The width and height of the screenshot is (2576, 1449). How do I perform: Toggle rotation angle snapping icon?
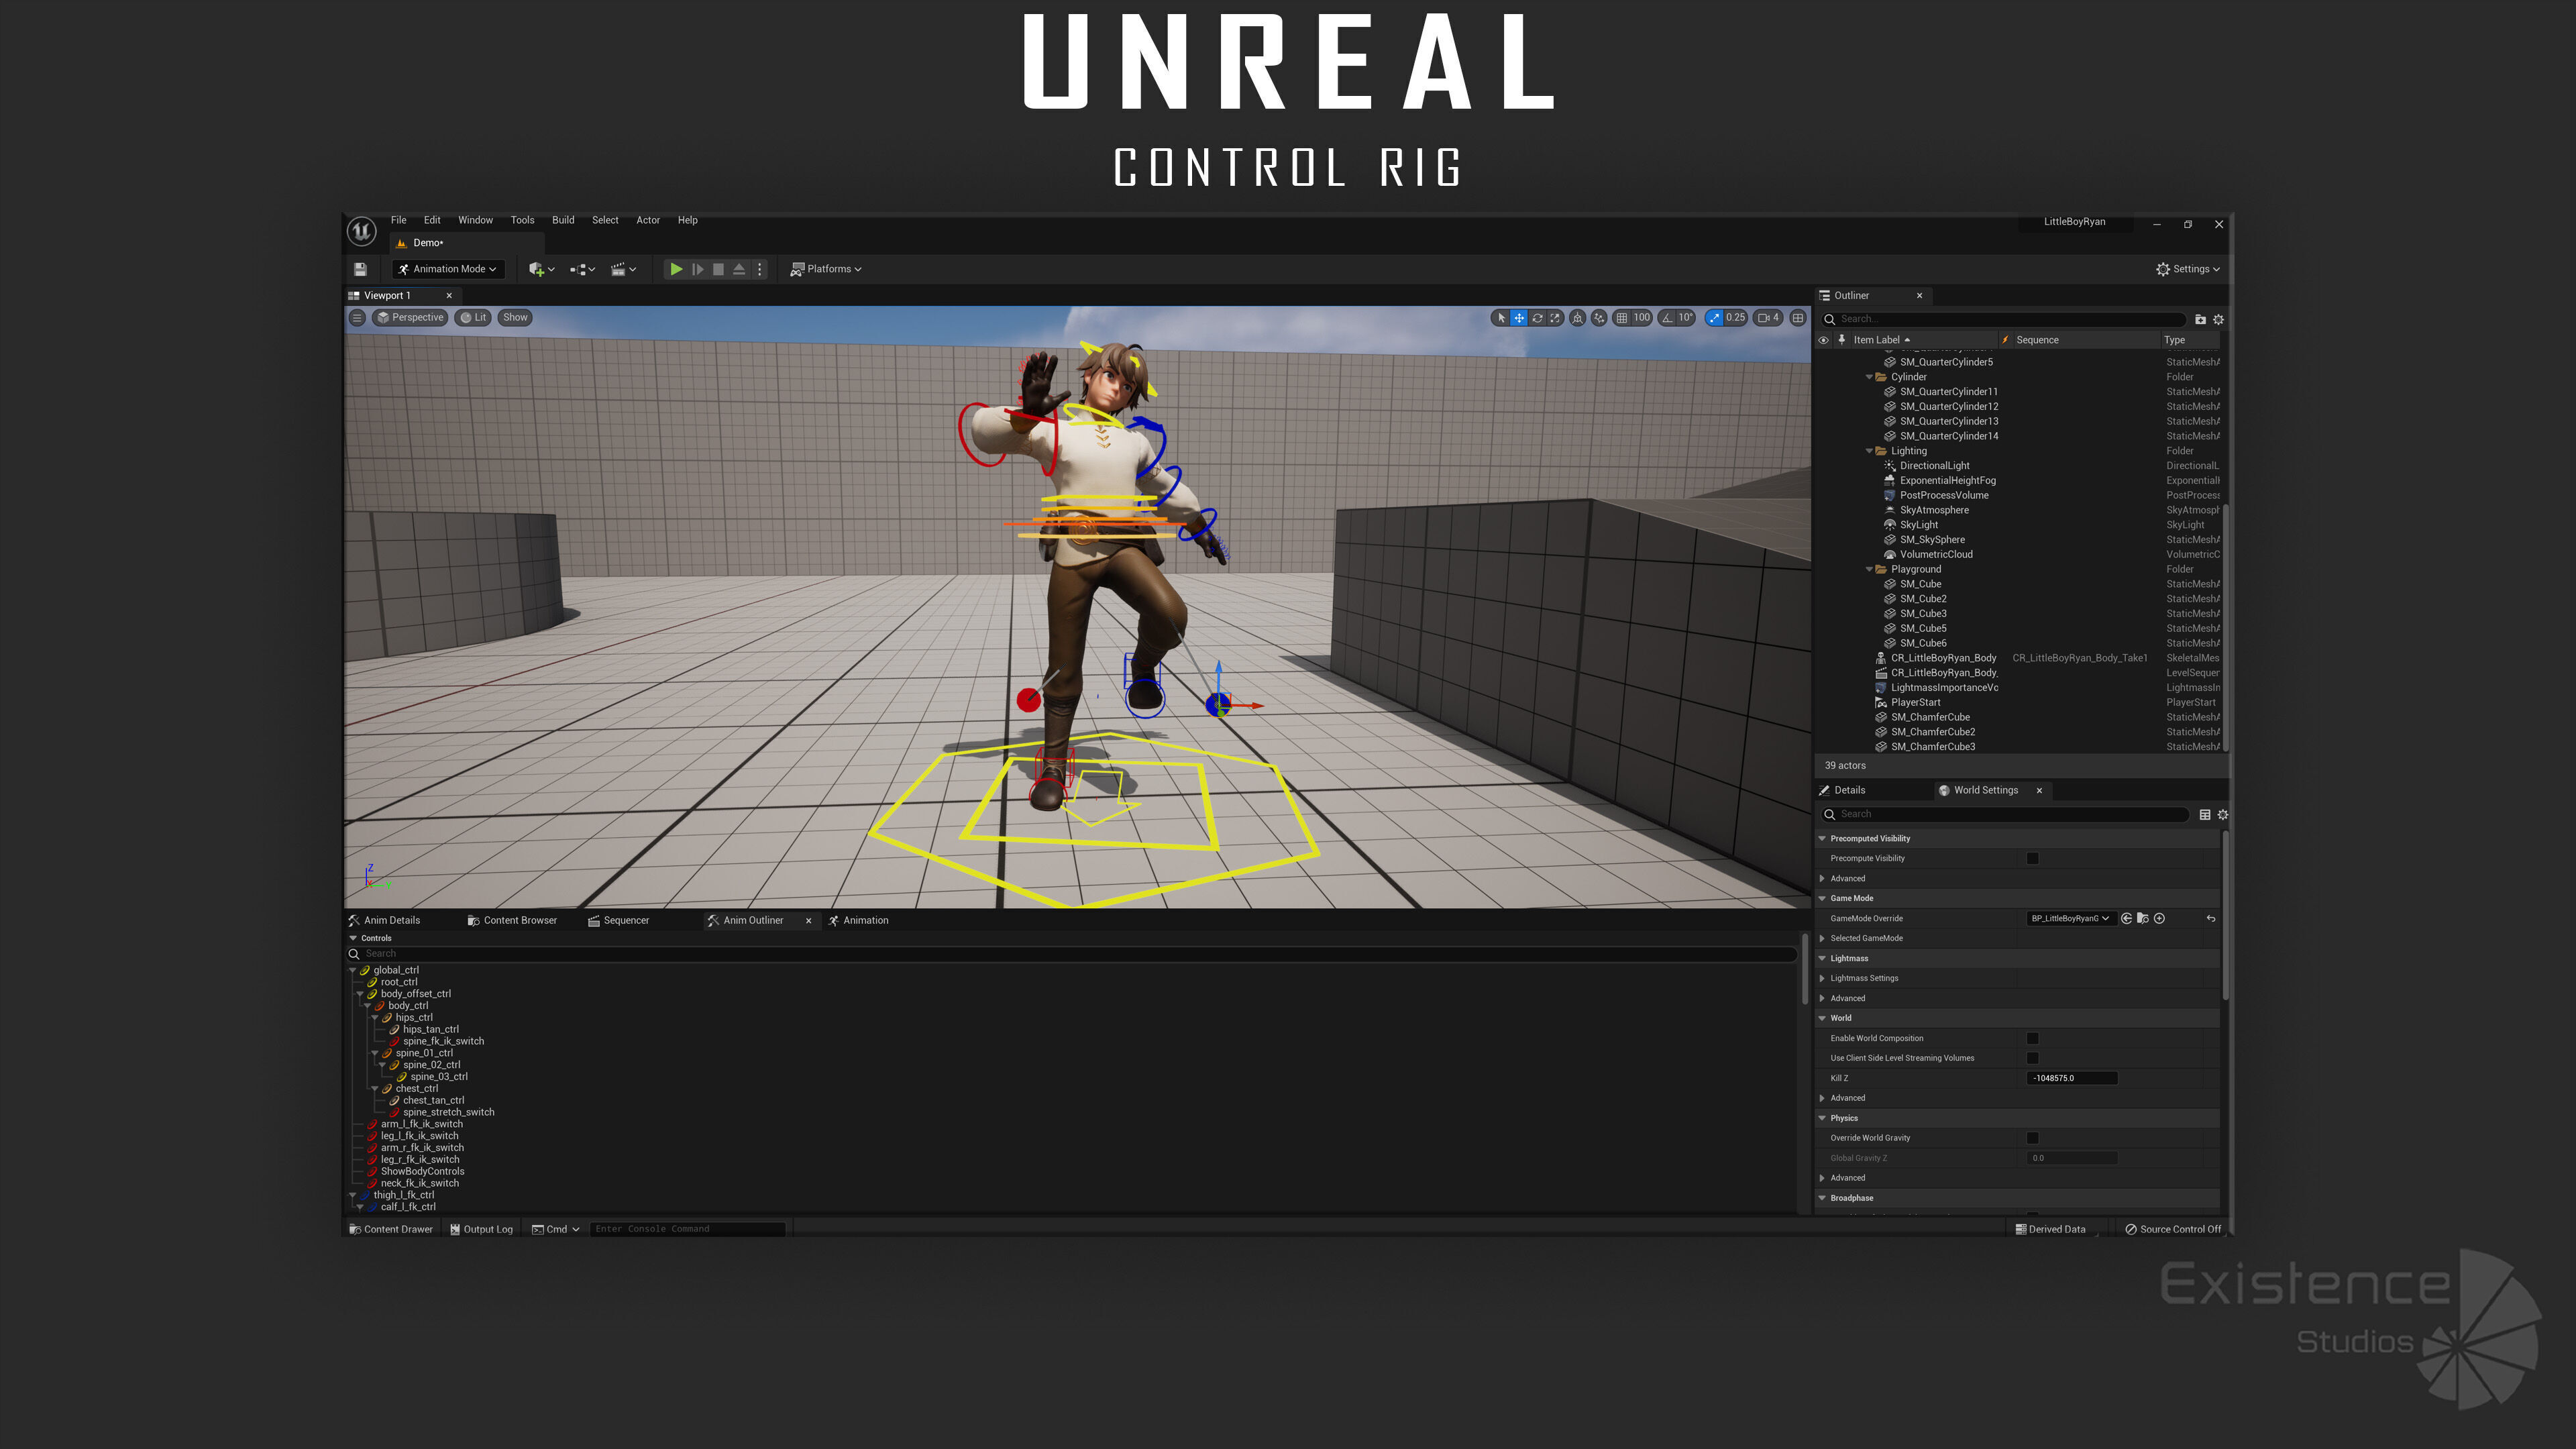tap(1667, 318)
